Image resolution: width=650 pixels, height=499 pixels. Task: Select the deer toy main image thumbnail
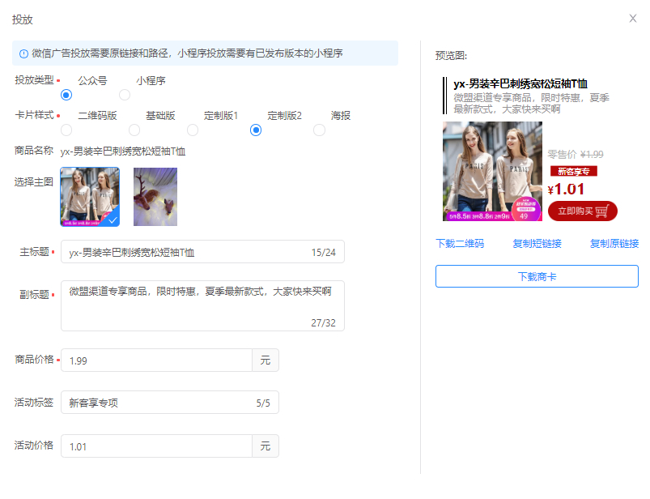(155, 197)
